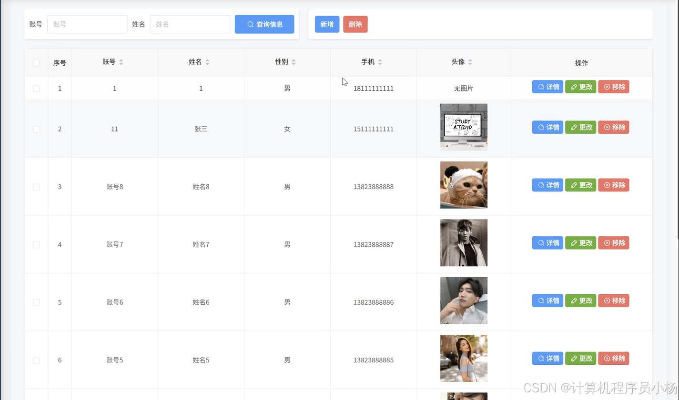Open avatar thumbnail for 姓名7
The height and width of the screenshot is (400, 679).
(x=464, y=243)
